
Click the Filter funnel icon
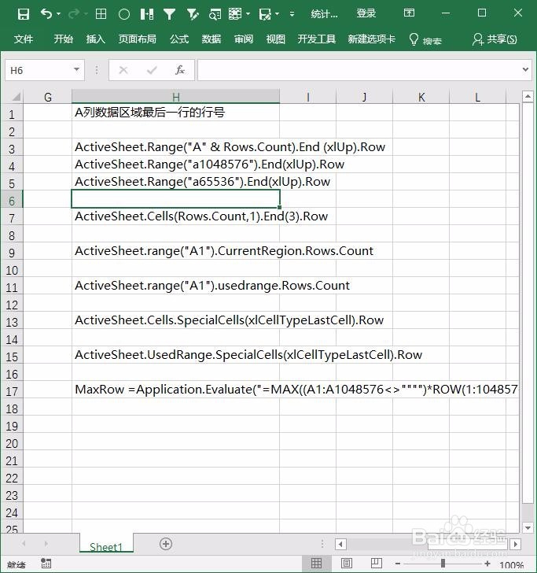(169, 14)
